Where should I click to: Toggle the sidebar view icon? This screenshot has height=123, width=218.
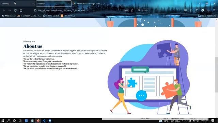click(197, 10)
